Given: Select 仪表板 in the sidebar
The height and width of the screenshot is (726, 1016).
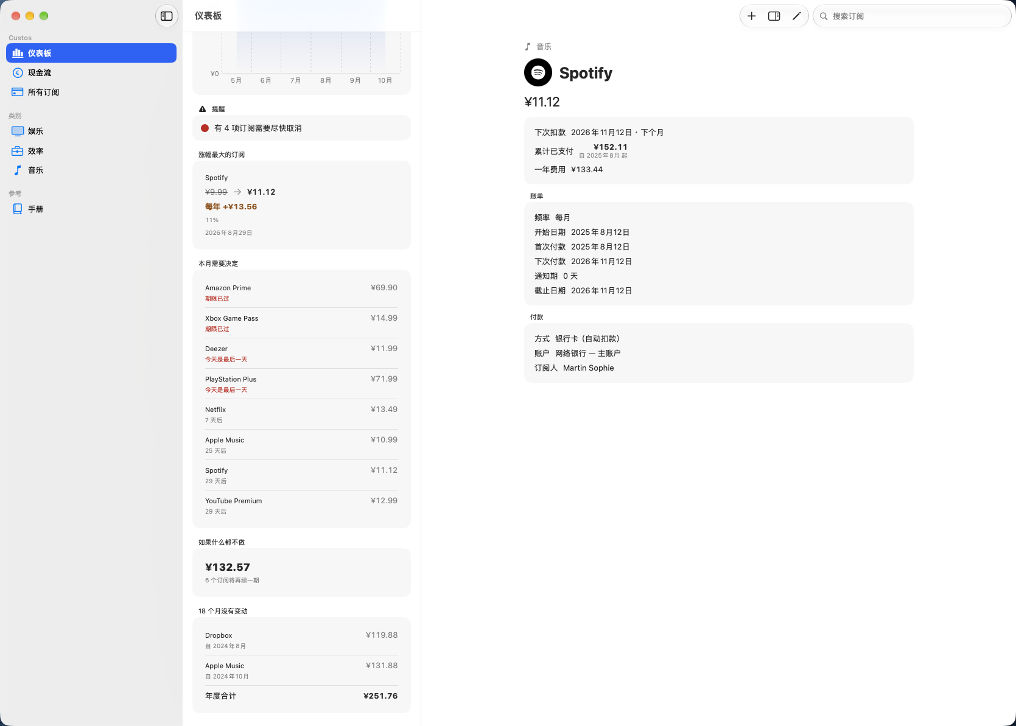Looking at the screenshot, I should [x=91, y=53].
